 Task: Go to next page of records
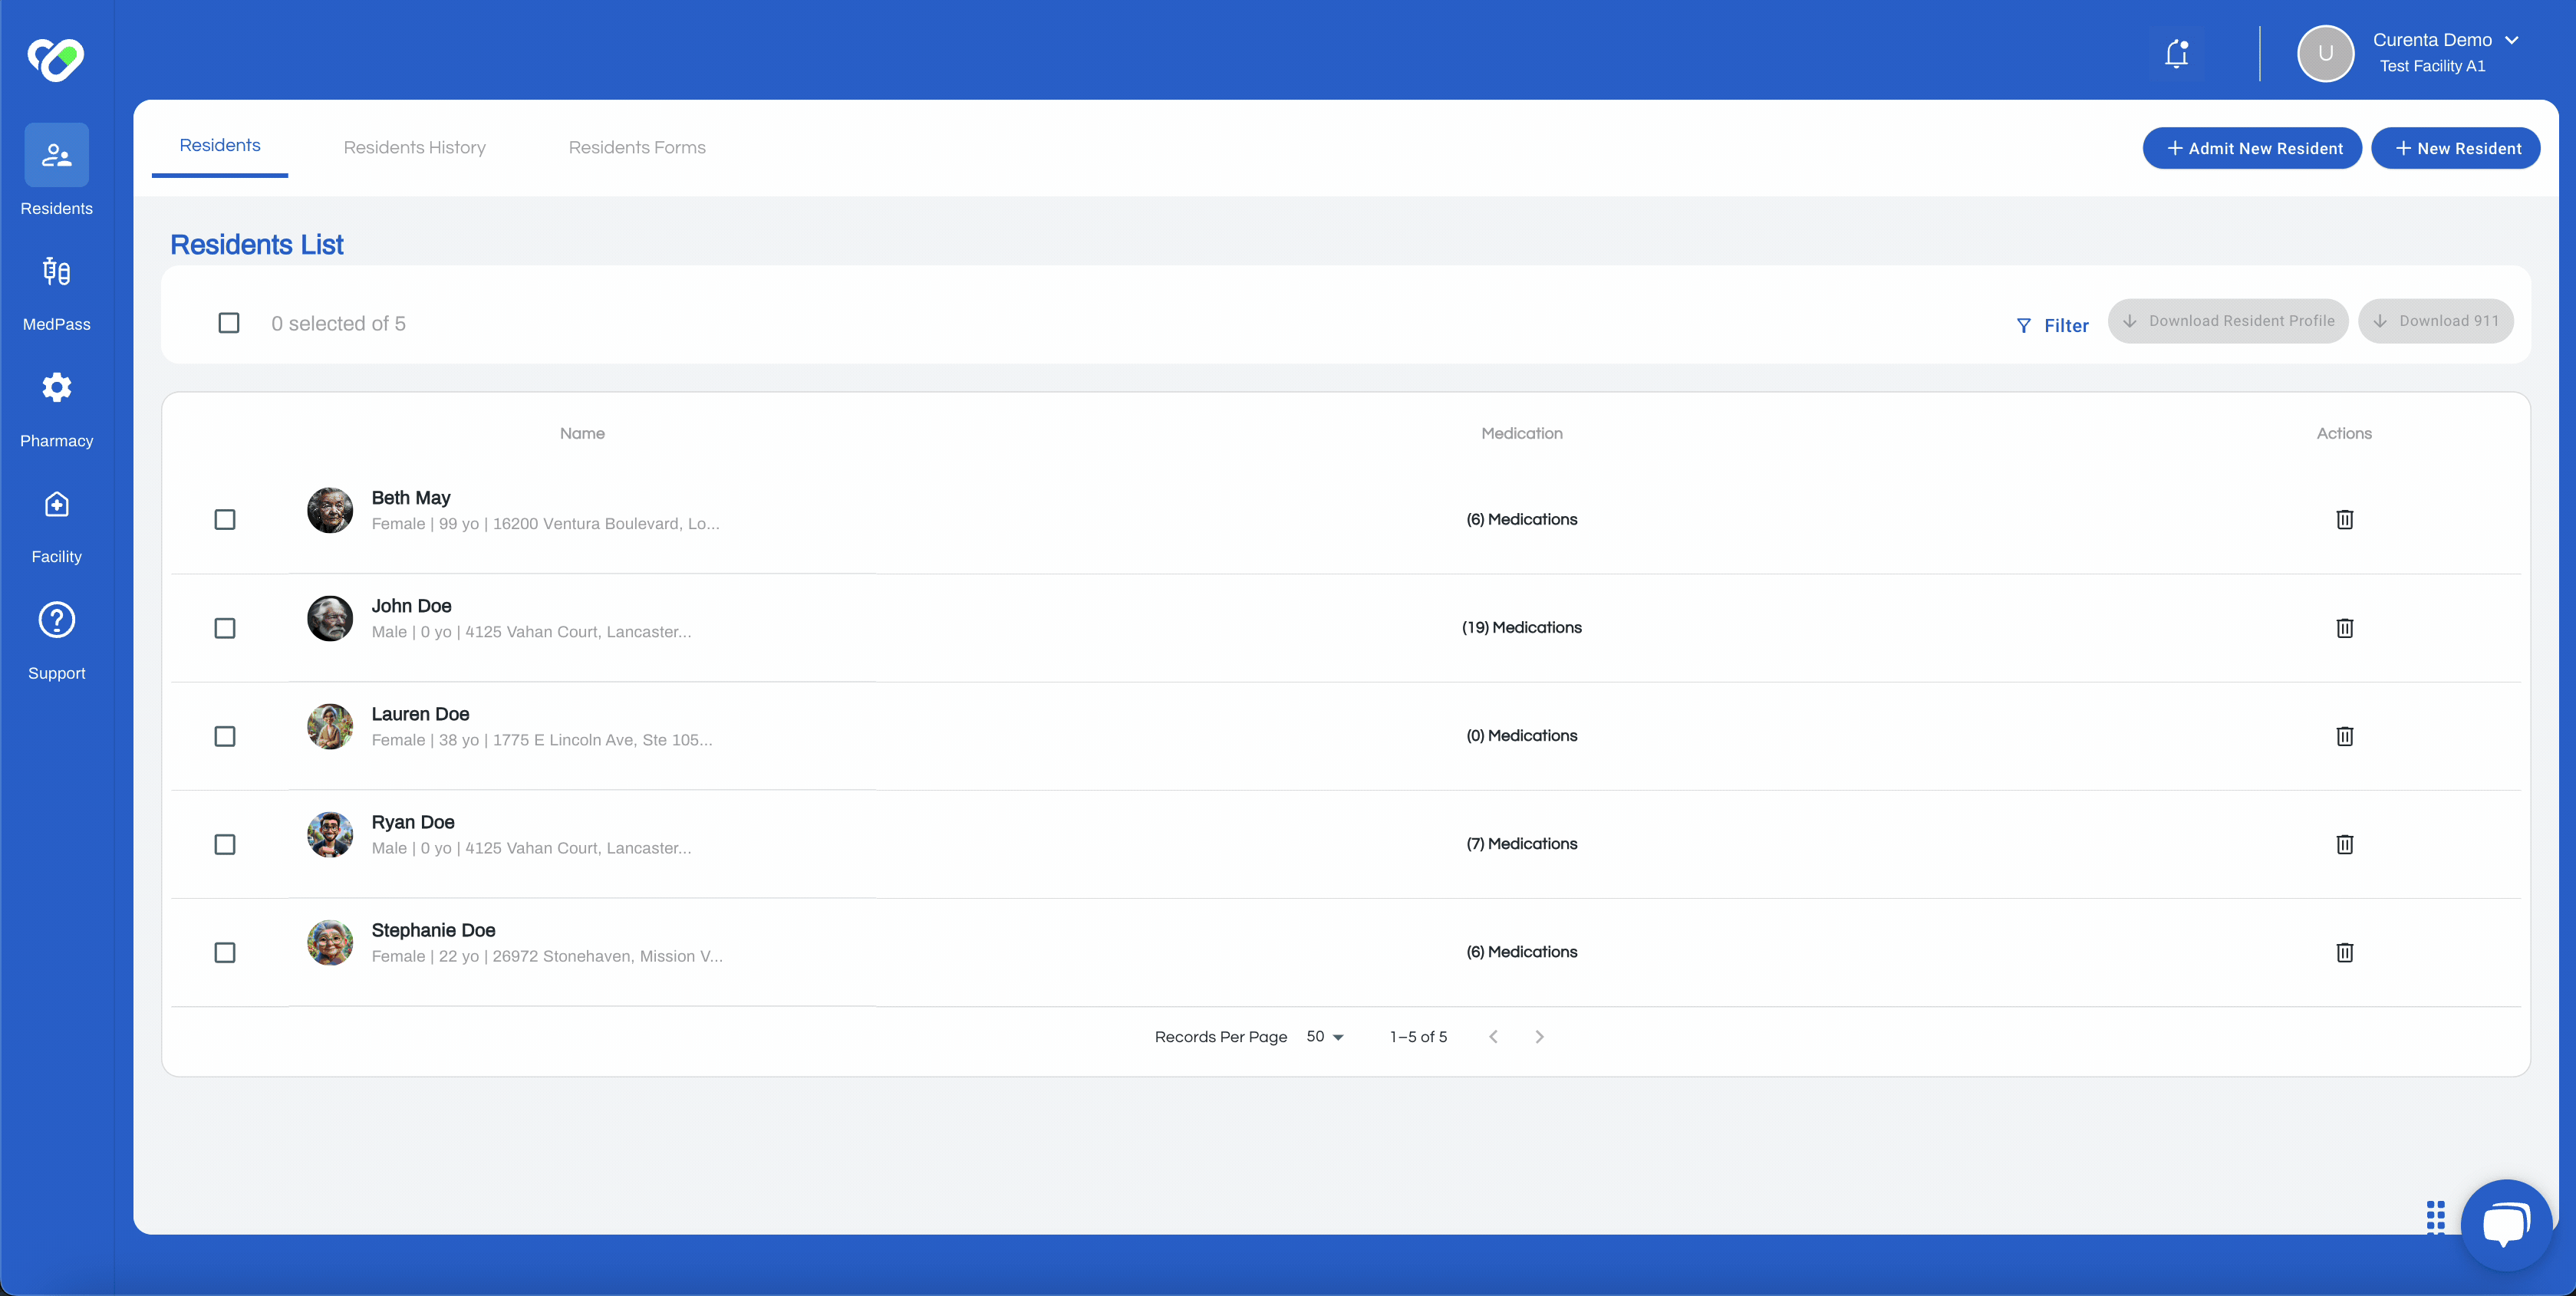[x=1539, y=1036]
